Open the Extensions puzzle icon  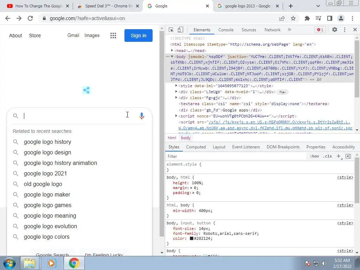click(307, 18)
